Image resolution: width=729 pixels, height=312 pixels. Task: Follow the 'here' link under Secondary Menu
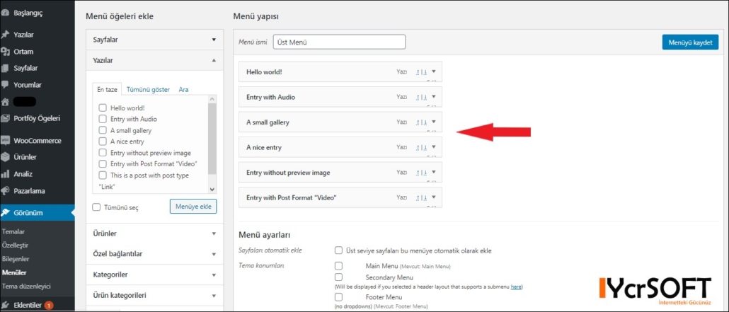[x=516, y=287]
